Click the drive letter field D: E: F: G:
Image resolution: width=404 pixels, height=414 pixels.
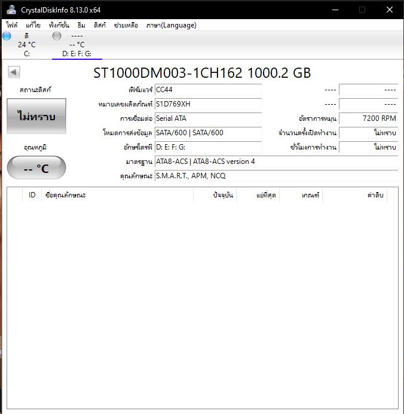pos(208,147)
